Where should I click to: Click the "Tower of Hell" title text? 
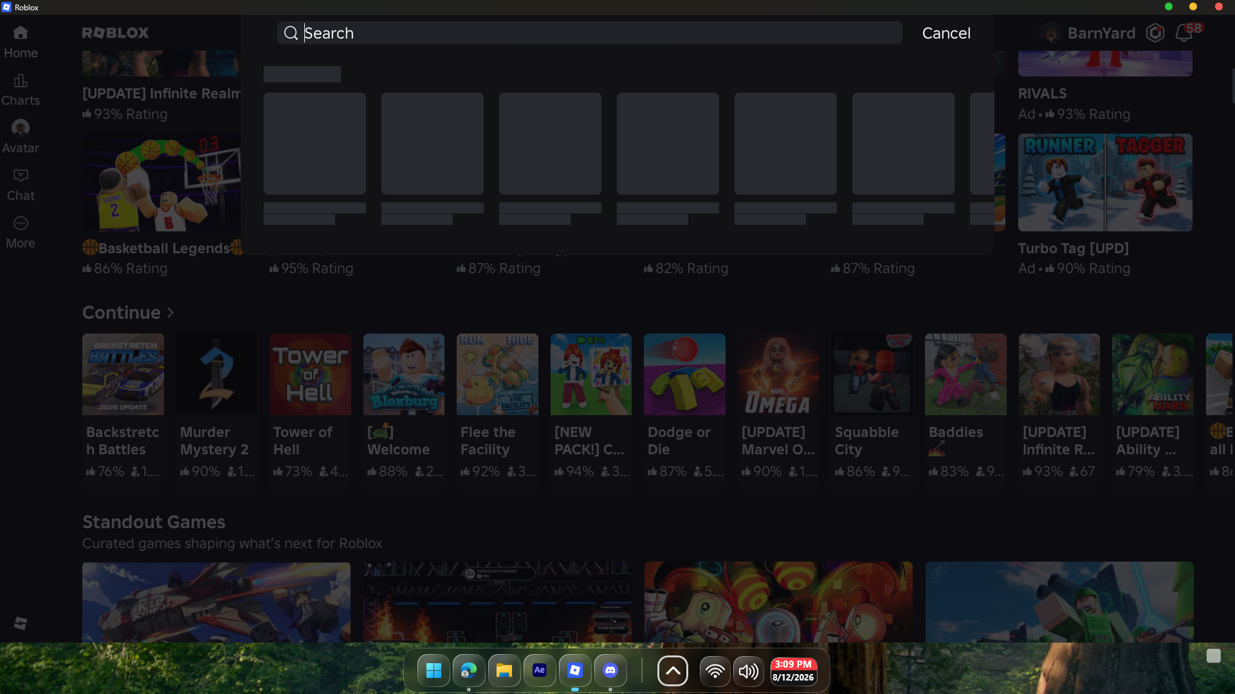click(303, 441)
